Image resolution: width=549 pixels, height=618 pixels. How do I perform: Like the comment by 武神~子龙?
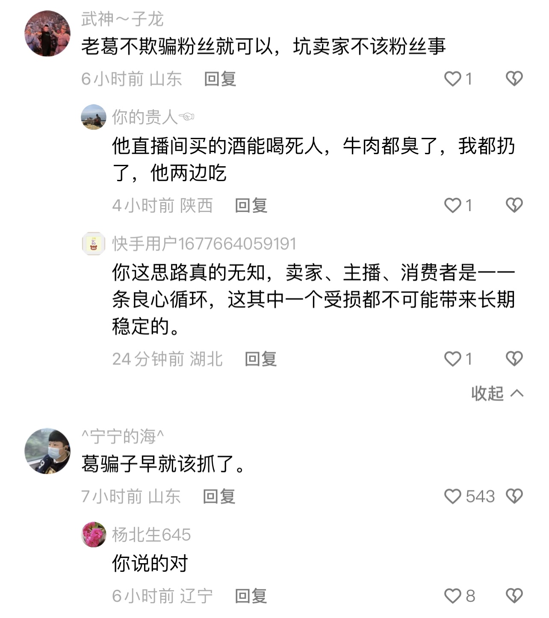tap(453, 79)
